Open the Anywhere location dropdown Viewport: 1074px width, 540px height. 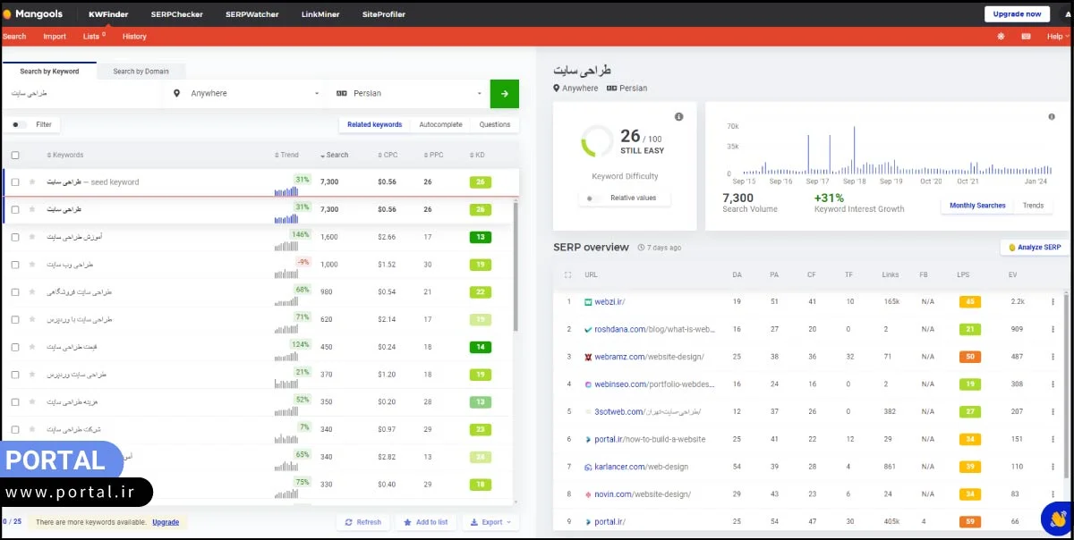pos(242,93)
